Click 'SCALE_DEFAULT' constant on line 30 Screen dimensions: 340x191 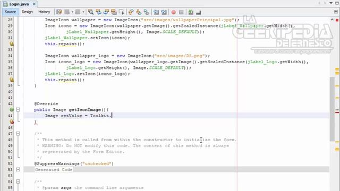coord(180,32)
